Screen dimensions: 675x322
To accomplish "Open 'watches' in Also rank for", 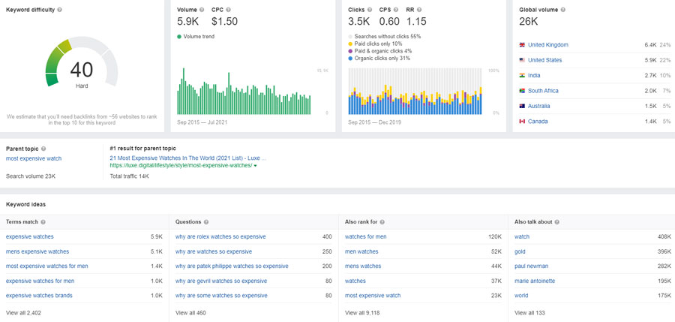I will 355,281.
